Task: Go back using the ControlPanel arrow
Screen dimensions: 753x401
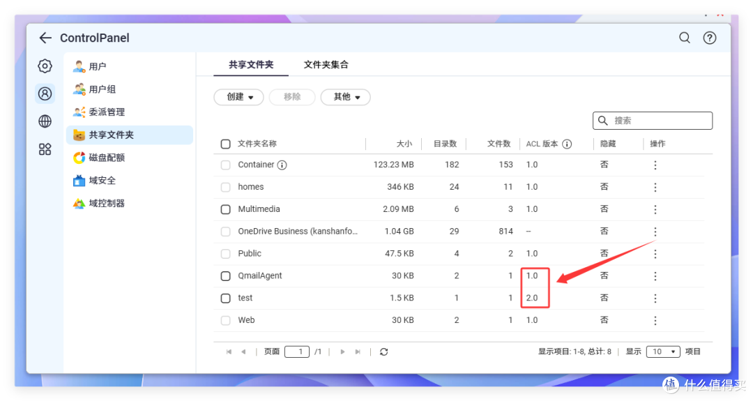Action: click(x=45, y=38)
